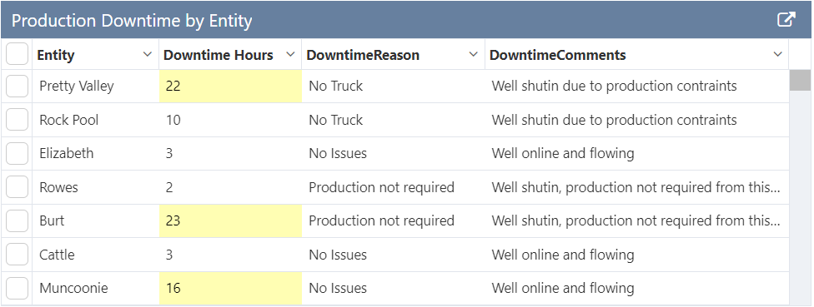Image resolution: width=814 pixels, height=307 pixels.
Task: Open the DowntimeComments column dropdown arrow
Action: 777,54
